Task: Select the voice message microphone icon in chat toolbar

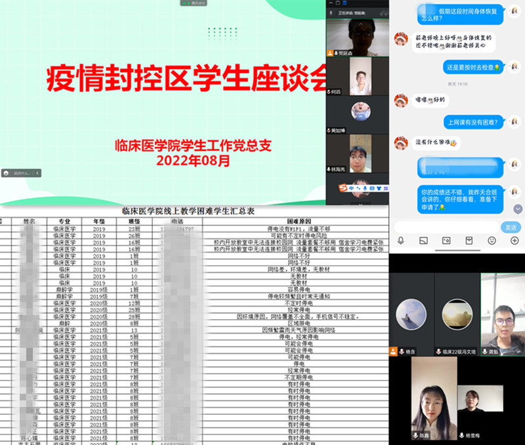Action: point(401,240)
